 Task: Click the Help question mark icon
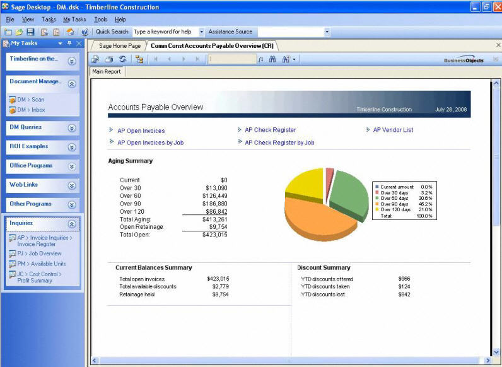(x=85, y=32)
